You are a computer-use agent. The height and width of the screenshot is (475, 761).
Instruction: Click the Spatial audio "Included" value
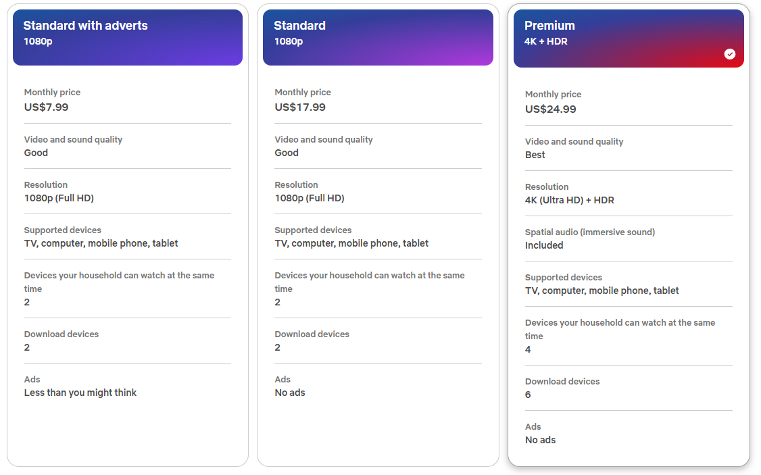pos(544,245)
